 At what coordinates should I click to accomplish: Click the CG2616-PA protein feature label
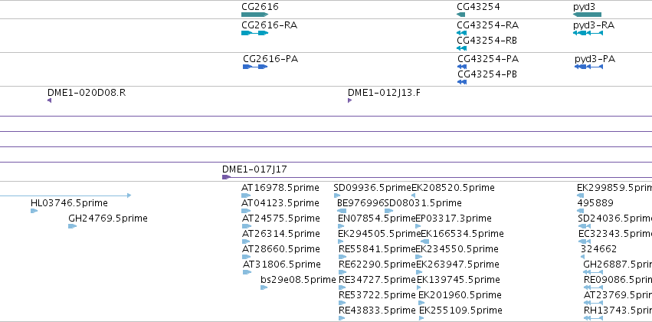pyautogui.click(x=270, y=59)
